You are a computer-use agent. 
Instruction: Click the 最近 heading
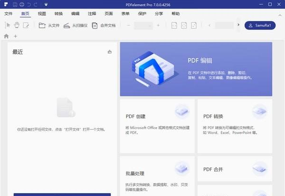point(18,52)
